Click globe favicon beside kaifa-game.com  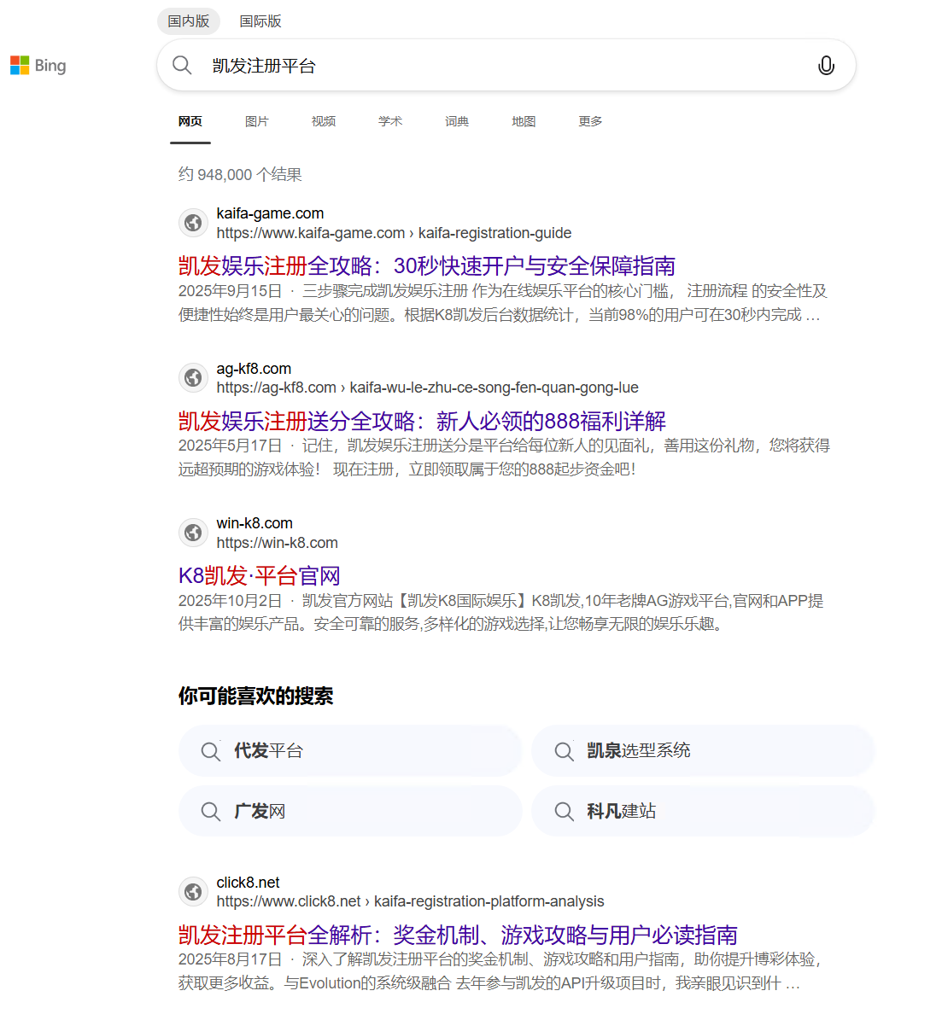point(193,223)
